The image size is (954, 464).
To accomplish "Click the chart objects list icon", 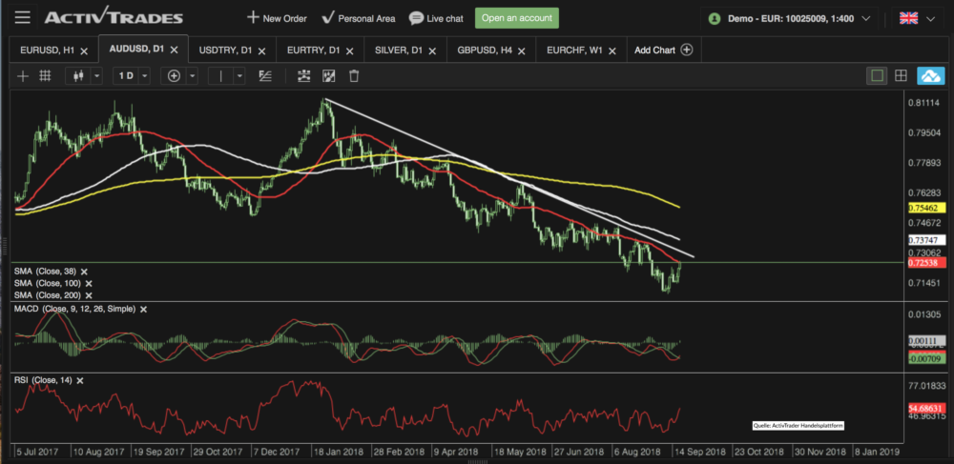I will (x=303, y=76).
